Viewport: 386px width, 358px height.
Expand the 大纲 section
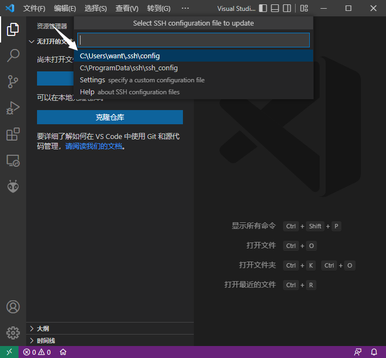(110, 329)
